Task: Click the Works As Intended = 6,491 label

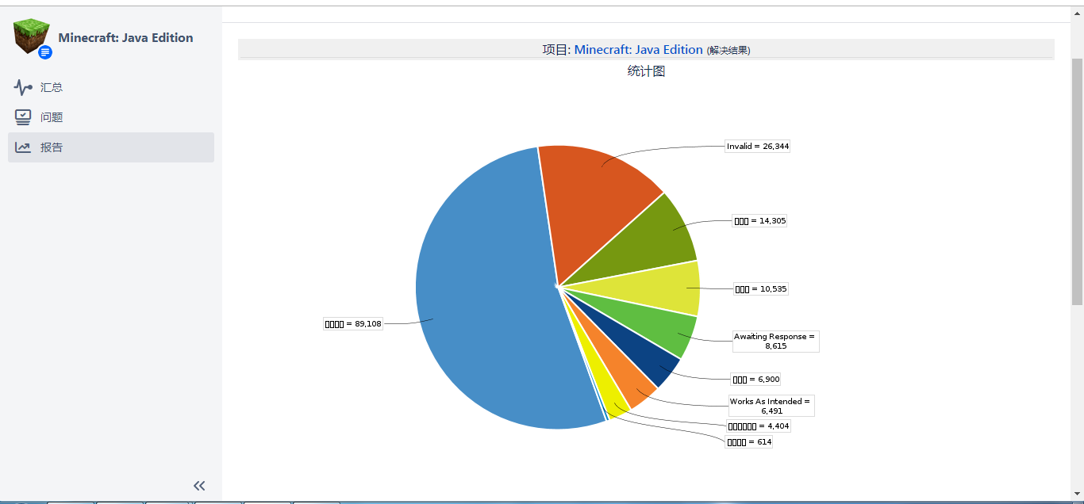Action: (x=771, y=406)
